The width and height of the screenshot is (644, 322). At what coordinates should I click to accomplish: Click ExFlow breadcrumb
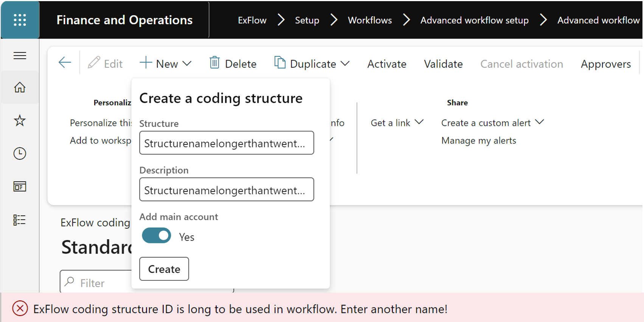(x=252, y=20)
